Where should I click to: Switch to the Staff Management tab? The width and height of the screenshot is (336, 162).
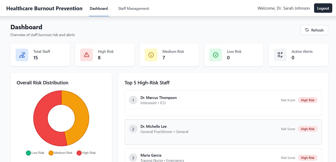coord(134,8)
